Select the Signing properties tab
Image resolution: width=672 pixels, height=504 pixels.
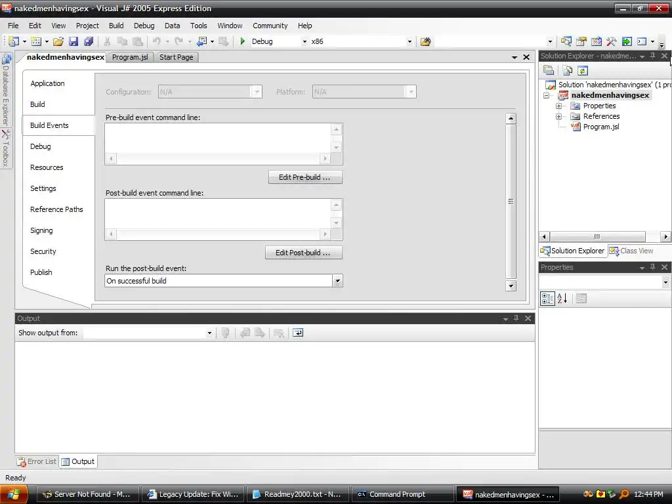[x=41, y=230]
